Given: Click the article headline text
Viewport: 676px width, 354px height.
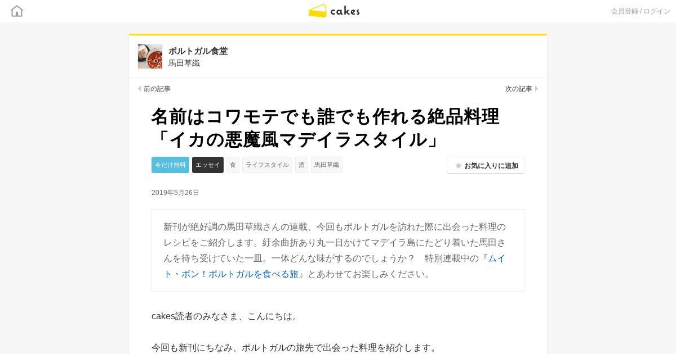Looking at the screenshot, I should pyautogui.click(x=325, y=128).
